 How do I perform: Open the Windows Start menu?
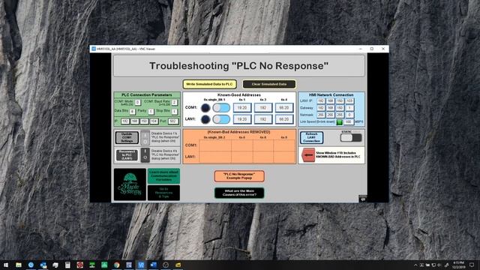pyautogui.click(x=6, y=265)
